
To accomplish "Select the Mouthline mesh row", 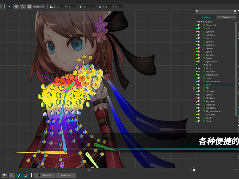I will pyautogui.click(x=215, y=72).
